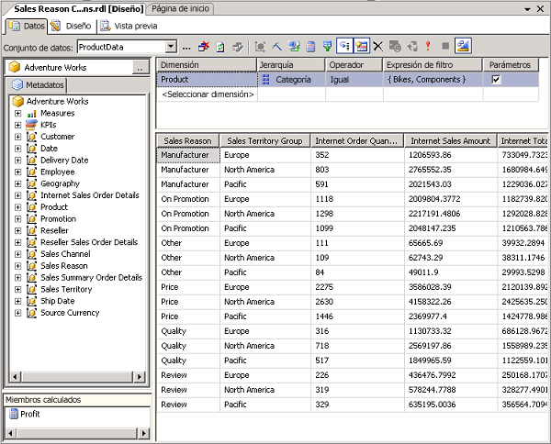
Task: Click the ellipsis button beside ProductData dataset
Action: click(187, 47)
